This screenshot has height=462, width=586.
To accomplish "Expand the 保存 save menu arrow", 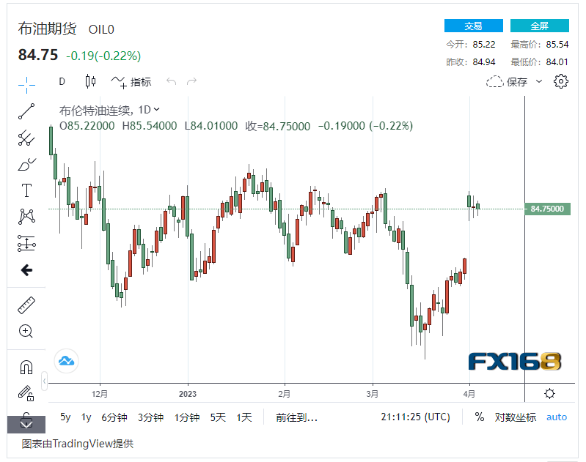I will point(539,81).
